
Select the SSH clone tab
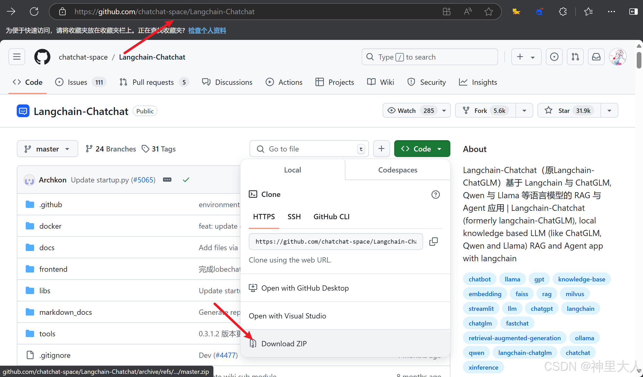(x=294, y=217)
